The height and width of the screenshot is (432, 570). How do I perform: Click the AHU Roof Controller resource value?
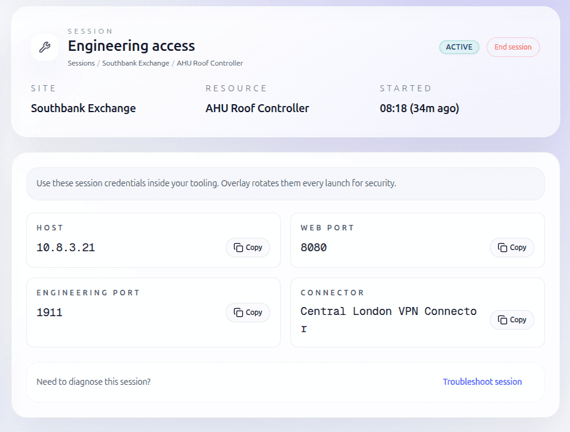257,108
